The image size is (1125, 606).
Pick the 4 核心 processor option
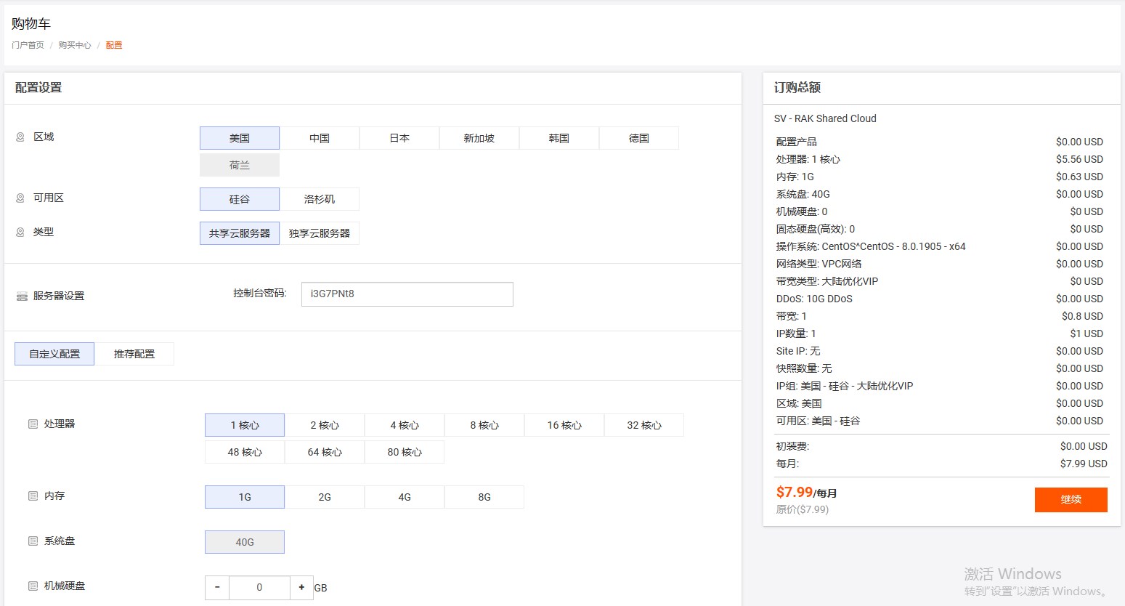[x=404, y=425]
